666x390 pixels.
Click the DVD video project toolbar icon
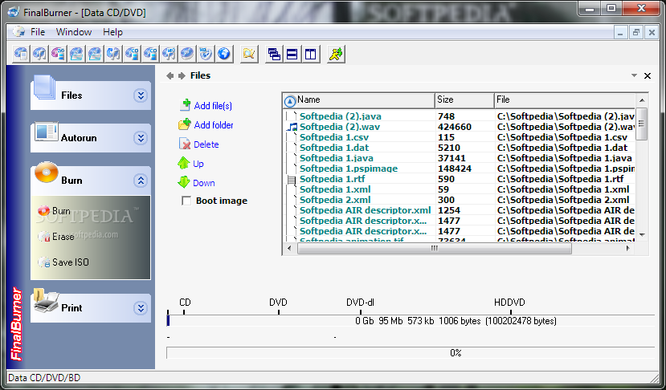pyautogui.click(x=58, y=54)
